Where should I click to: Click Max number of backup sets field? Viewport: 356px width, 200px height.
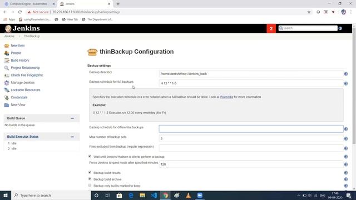[251, 138]
